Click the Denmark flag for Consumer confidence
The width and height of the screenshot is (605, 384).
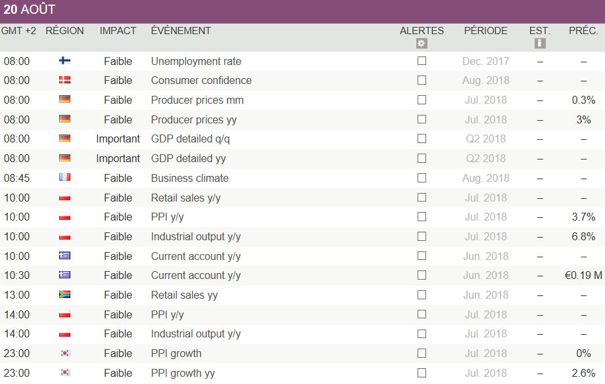[64, 81]
